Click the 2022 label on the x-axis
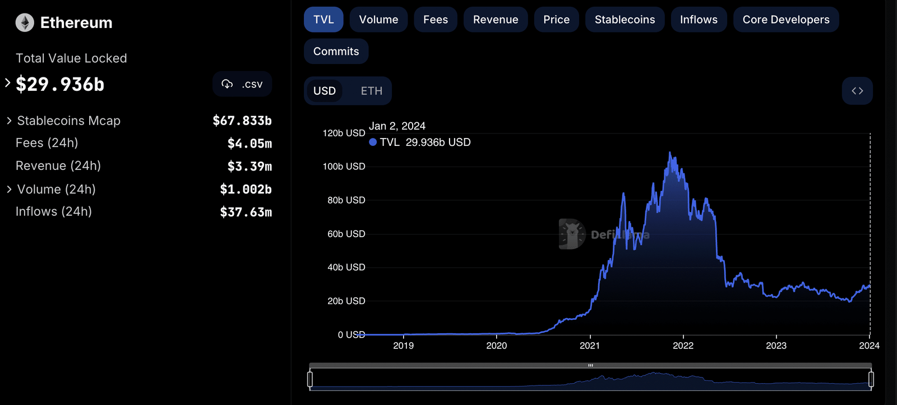Image resolution: width=897 pixels, height=405 pixels. (x=683, y=346)
